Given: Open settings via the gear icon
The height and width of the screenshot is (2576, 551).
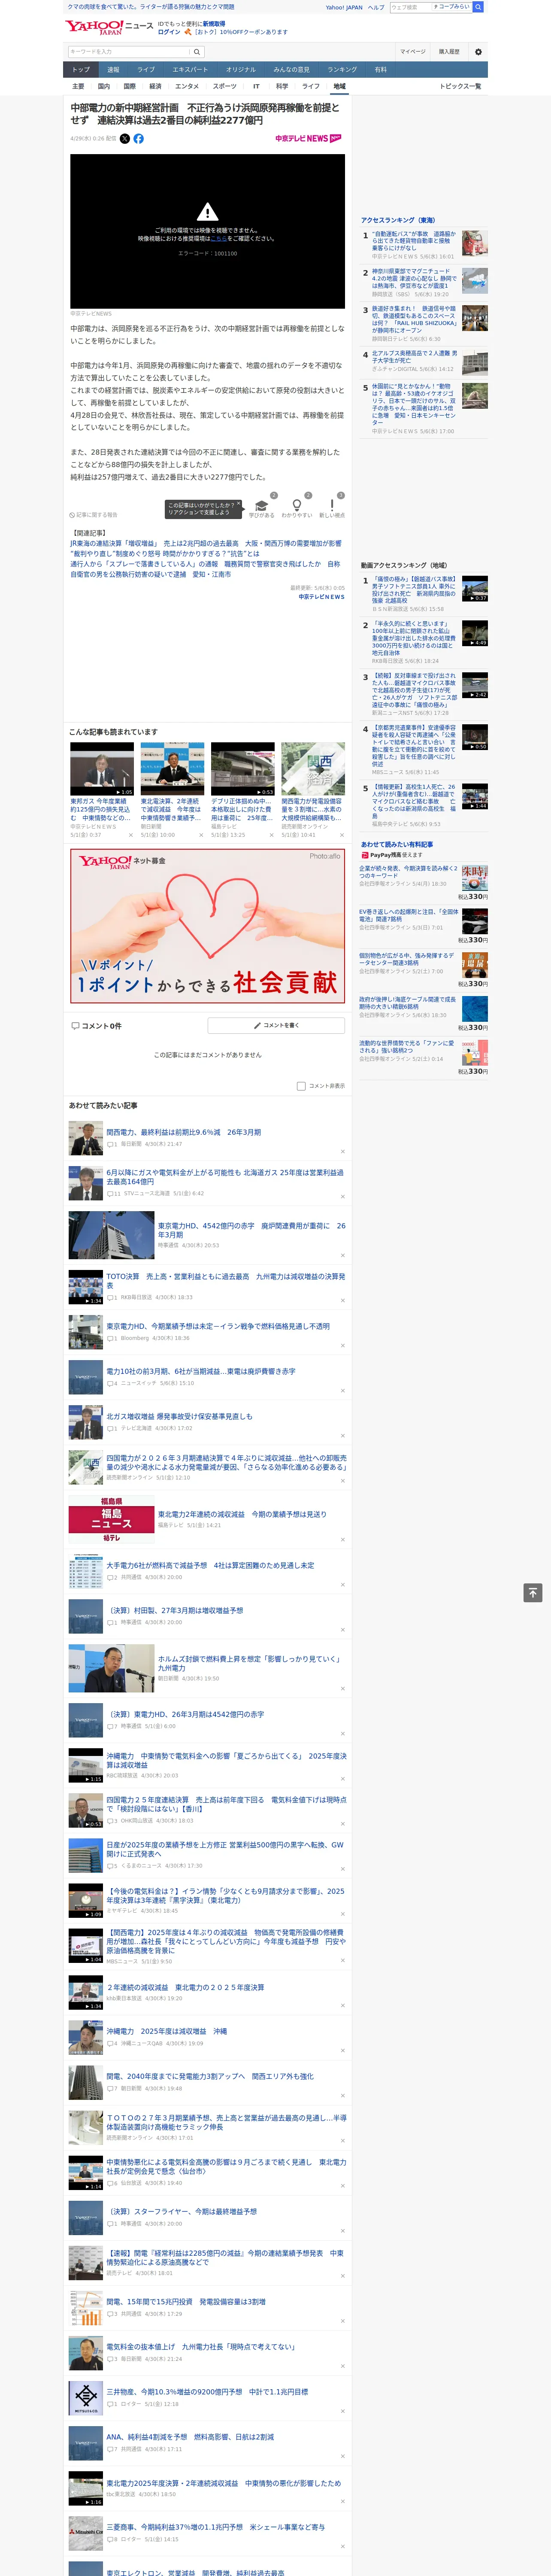Looking at the screenshot, I should 478,52.
